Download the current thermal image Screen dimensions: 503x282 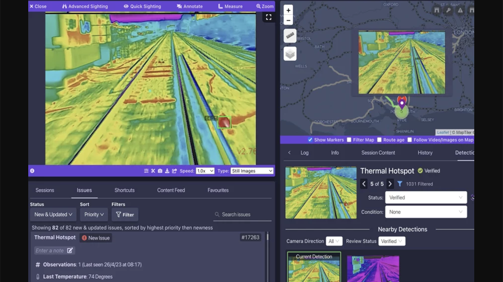click(x=167, y=171)
